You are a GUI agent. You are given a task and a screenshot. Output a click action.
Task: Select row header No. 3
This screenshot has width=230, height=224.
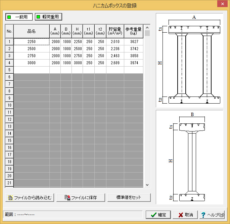[9, 56]
